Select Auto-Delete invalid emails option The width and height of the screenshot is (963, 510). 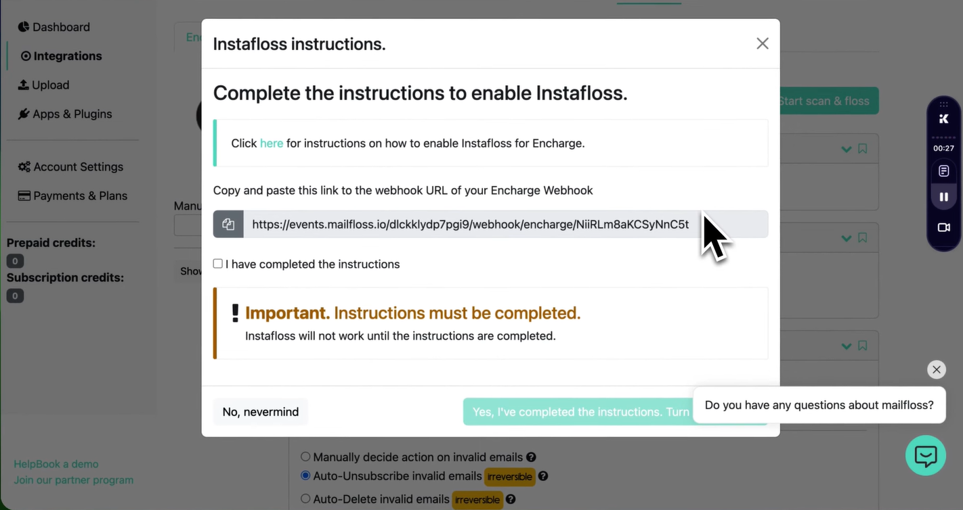click(305, 499)
